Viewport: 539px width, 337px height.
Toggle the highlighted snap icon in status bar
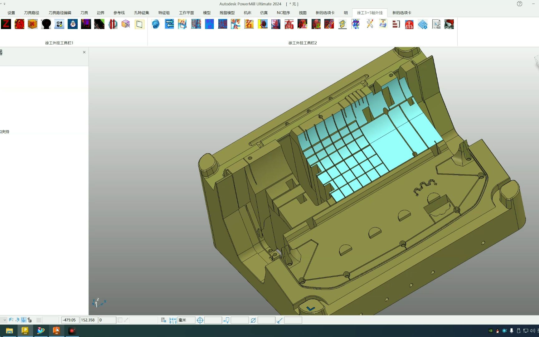[x=23, y=320]
